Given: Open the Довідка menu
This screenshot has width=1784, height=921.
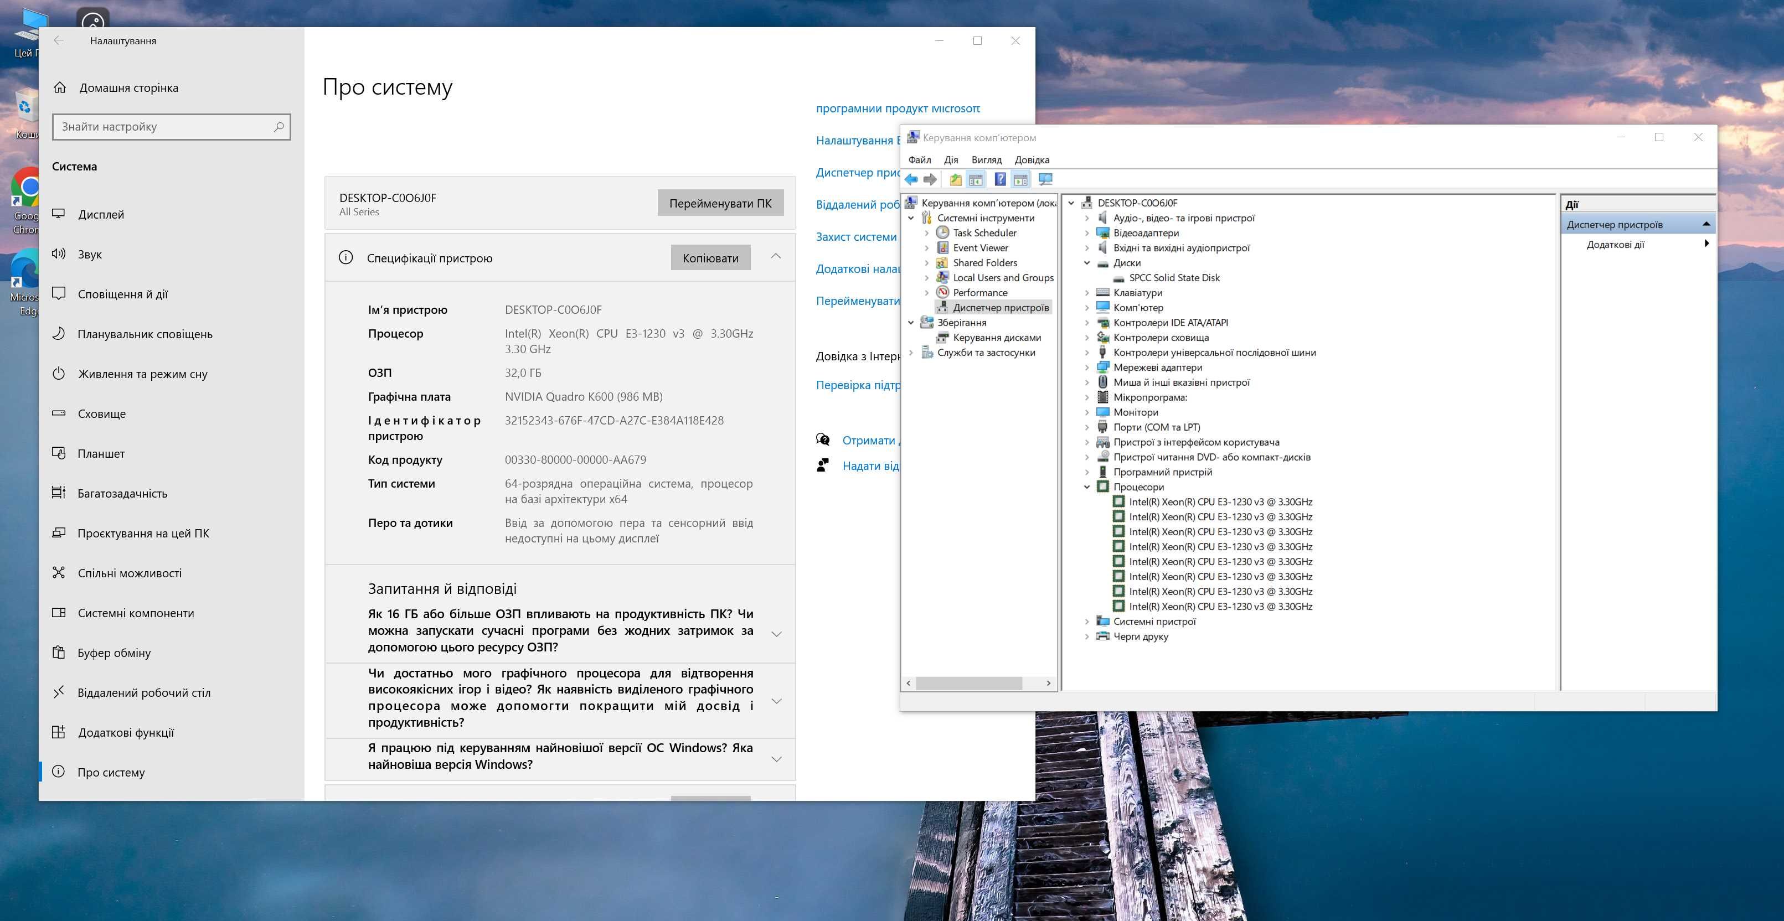Looking at the screenshot, I should pos(1031,160).
